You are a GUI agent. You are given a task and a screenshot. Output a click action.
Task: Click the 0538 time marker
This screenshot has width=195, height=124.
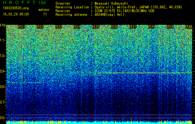[151, 27]
